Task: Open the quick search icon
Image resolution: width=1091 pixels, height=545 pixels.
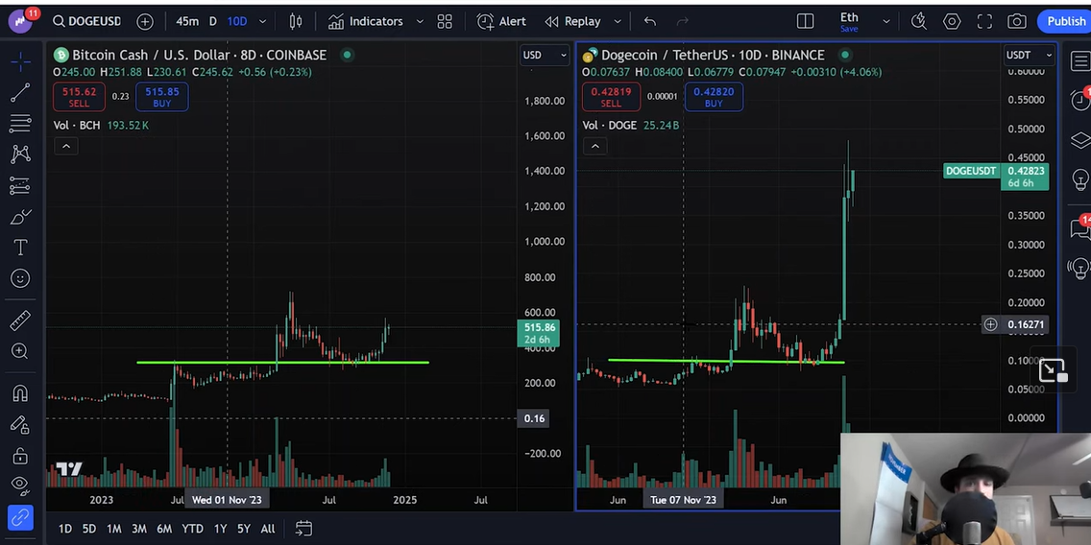Action: pos(918,21)
